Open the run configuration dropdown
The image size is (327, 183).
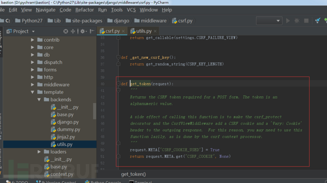pos(269,21)
